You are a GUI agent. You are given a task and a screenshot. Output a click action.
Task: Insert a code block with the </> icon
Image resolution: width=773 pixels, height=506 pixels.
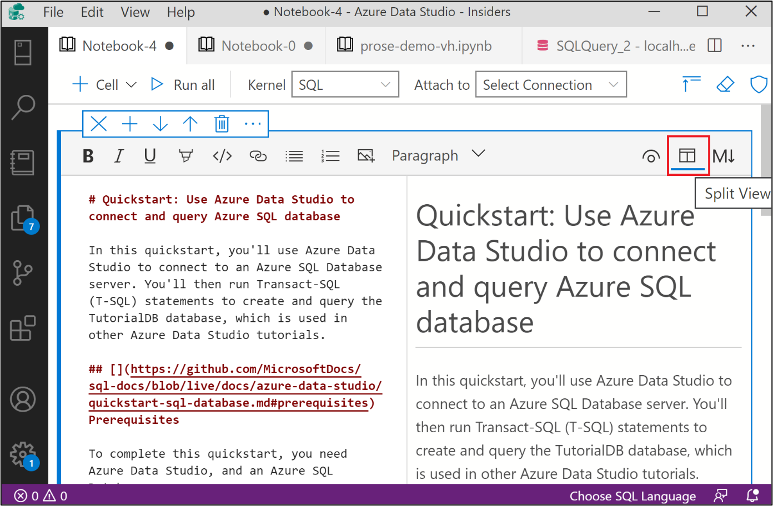click(x=222, y=156)
